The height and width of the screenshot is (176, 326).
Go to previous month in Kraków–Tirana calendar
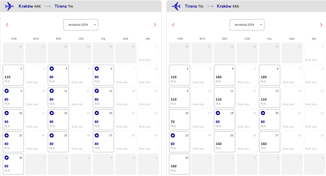[7, 25]
